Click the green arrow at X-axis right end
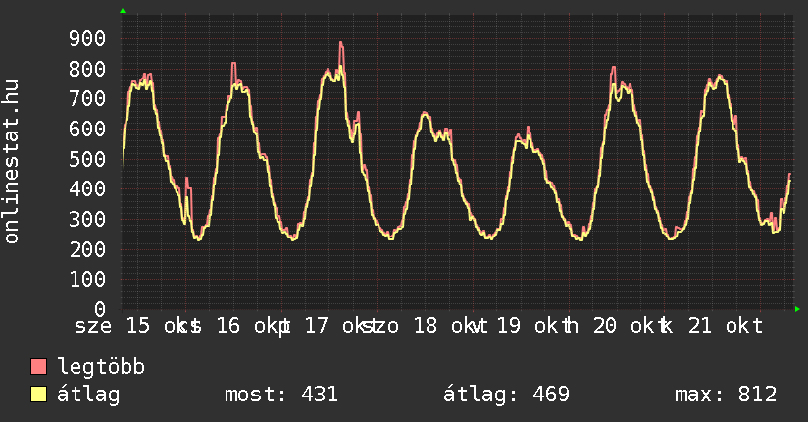This screenshot has height=422, width=808. coord(797,309)
